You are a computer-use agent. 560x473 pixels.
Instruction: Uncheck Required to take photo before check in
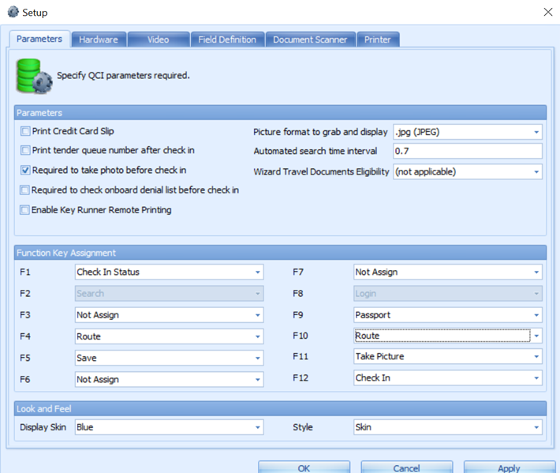(x=25, y=171)
